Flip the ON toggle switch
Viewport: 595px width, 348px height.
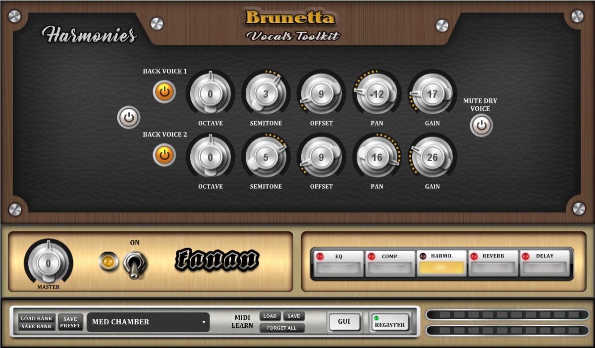(x=134, y=264)
